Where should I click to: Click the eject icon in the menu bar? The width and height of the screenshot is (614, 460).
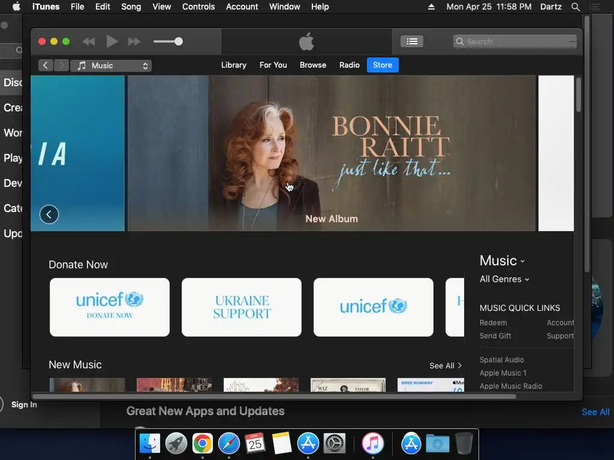pyautogui.click(x=431, y=7)
